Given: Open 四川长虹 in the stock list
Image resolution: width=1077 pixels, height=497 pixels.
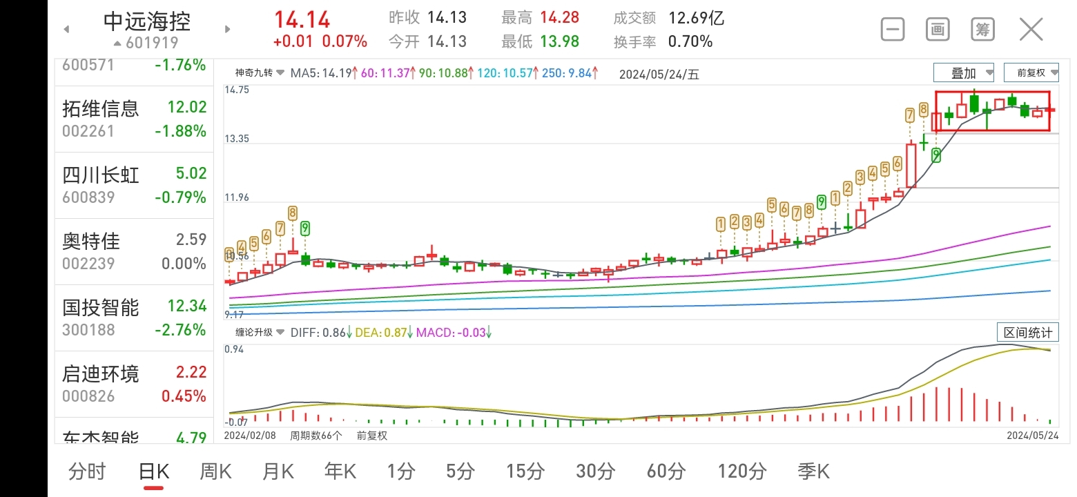Looking at the screenshot, I should point(134,185).
